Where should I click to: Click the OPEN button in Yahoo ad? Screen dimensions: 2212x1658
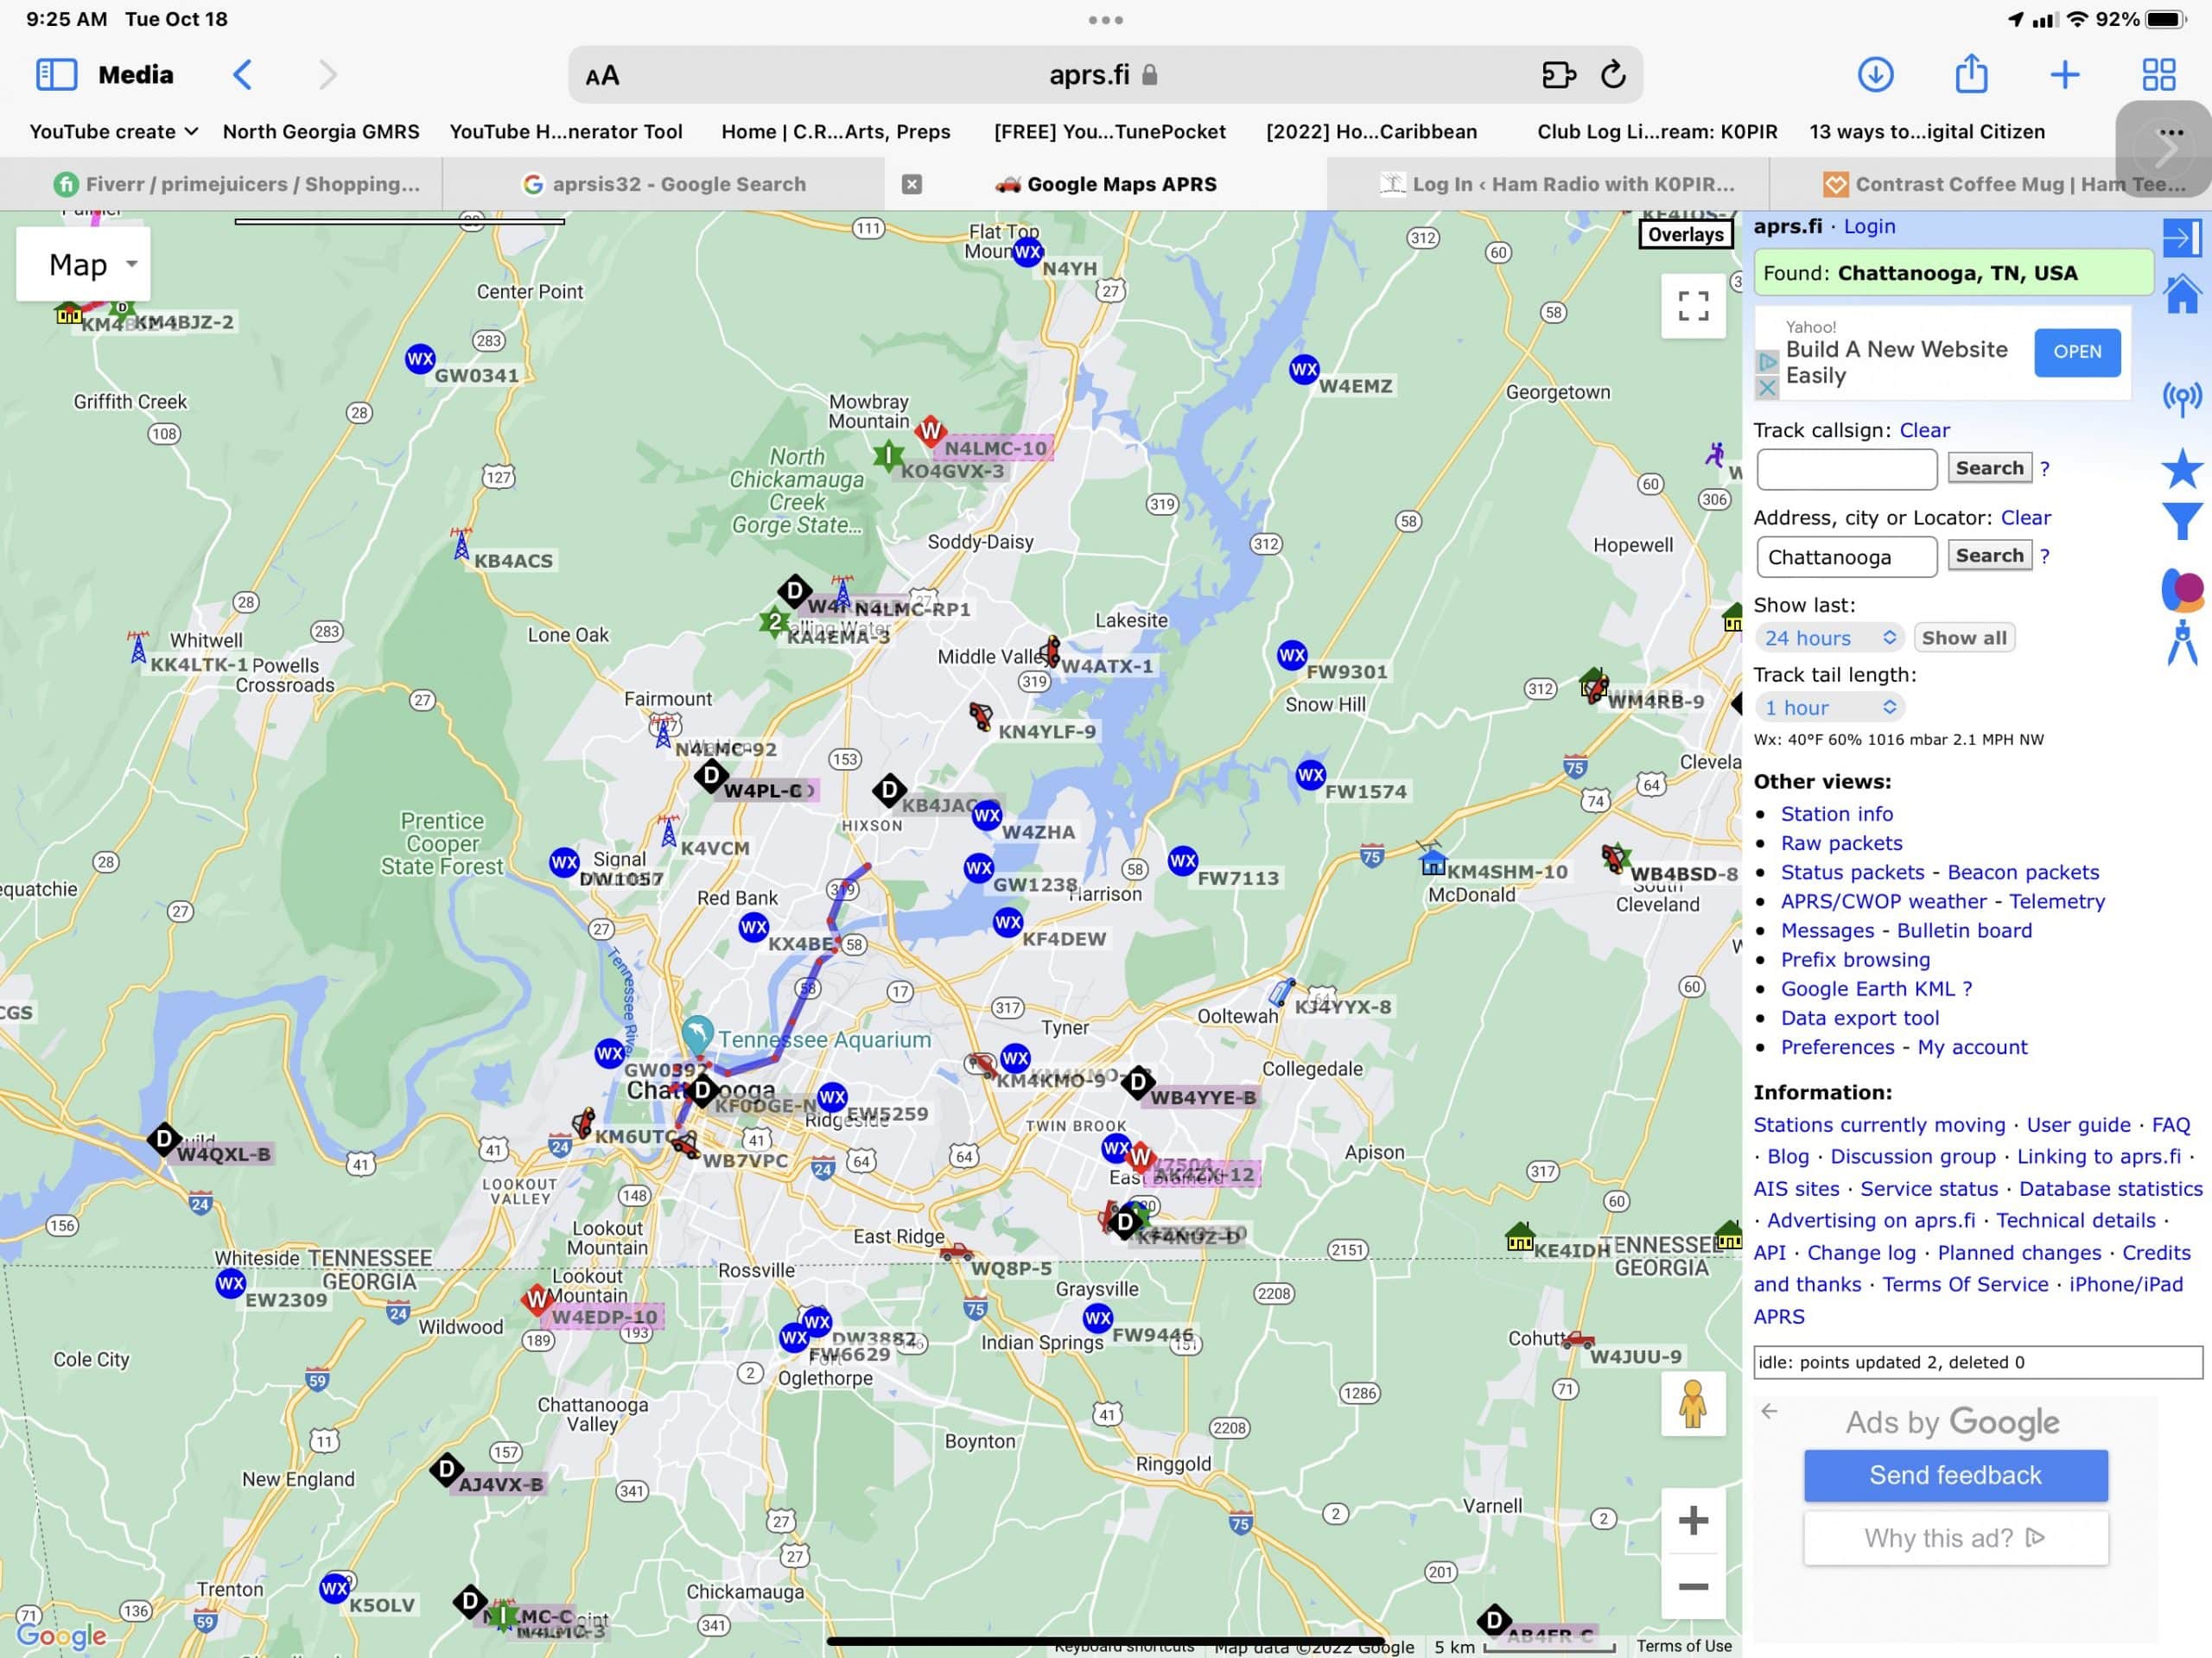[x=2076, y=352]
